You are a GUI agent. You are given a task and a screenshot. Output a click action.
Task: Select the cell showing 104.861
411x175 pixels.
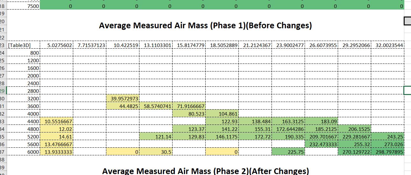(x=222, y=114)
